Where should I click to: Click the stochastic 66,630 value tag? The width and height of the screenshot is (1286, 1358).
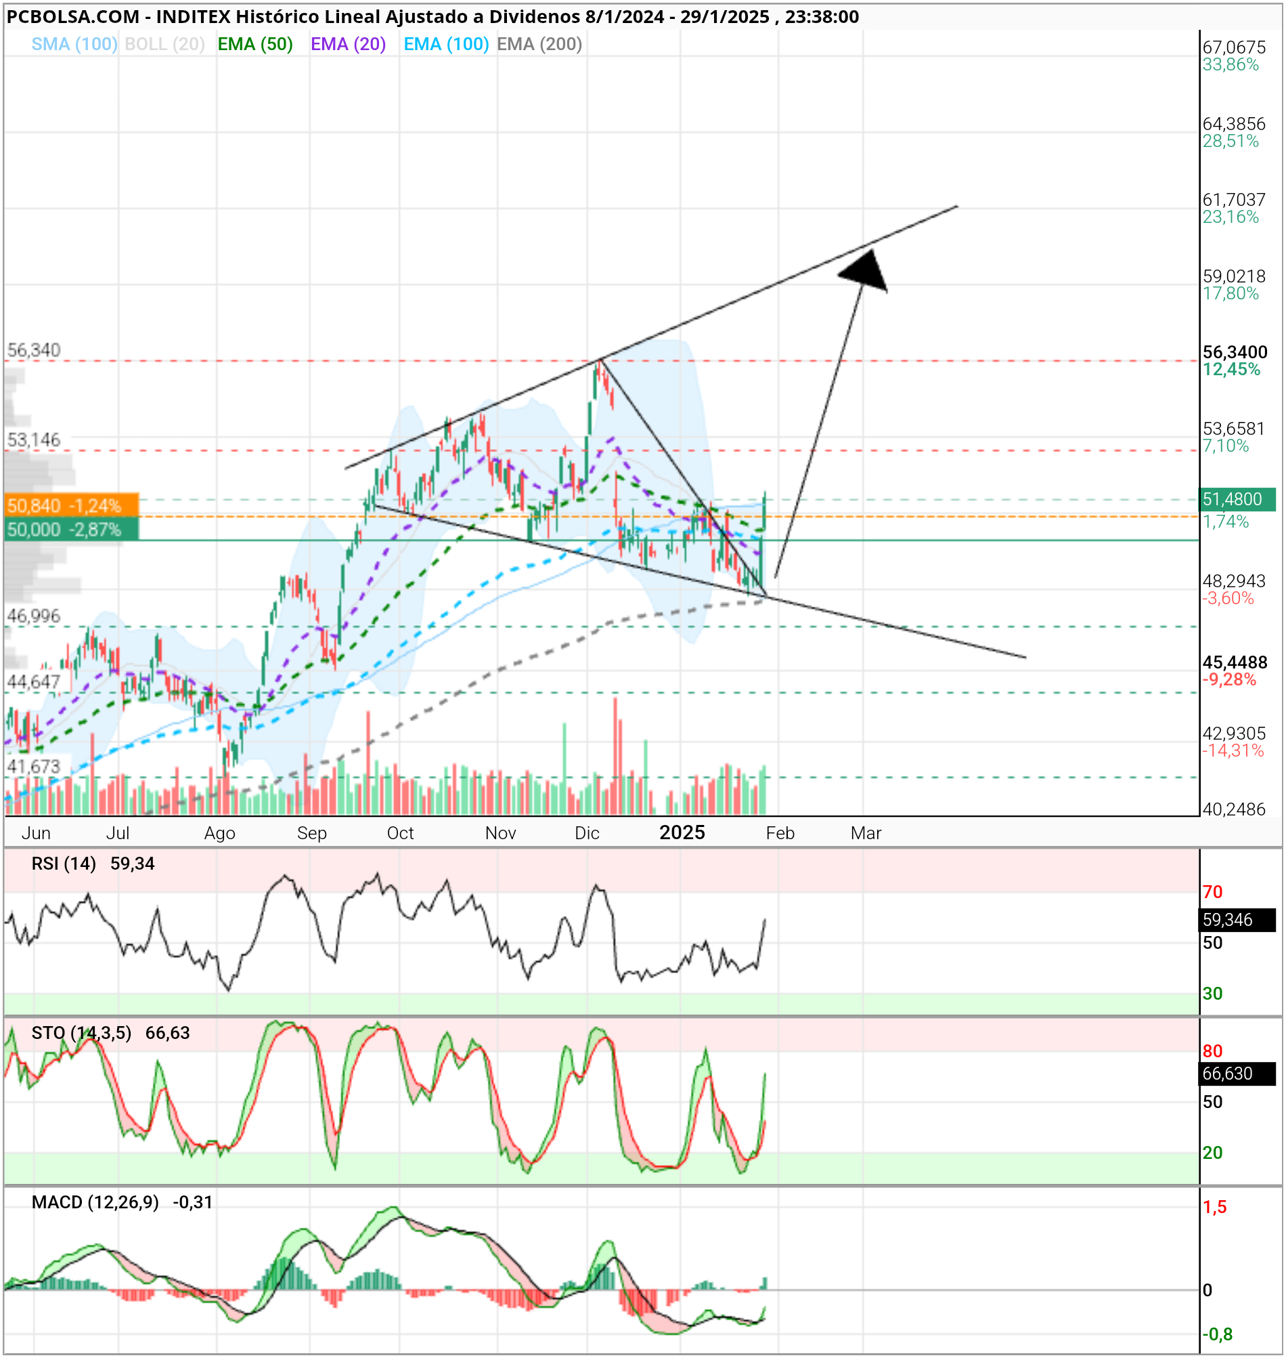click(1237, 1074)
